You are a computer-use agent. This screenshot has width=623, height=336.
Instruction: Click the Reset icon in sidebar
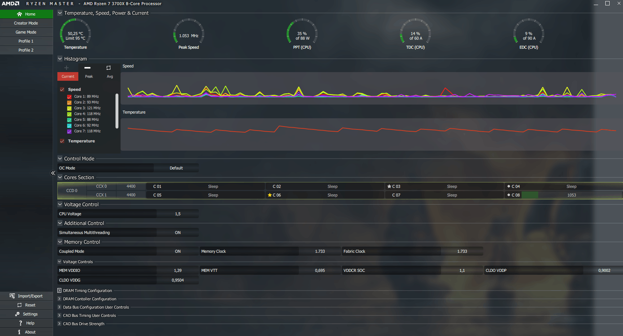(19, 305)
